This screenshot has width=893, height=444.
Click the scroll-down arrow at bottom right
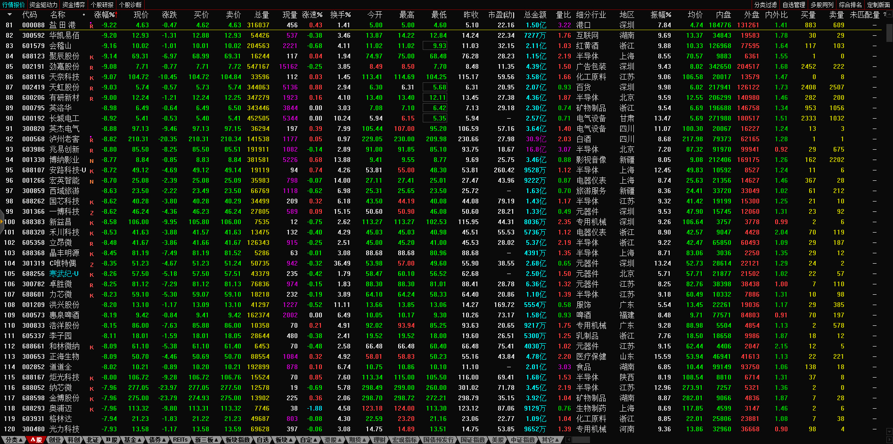(889, 431)
